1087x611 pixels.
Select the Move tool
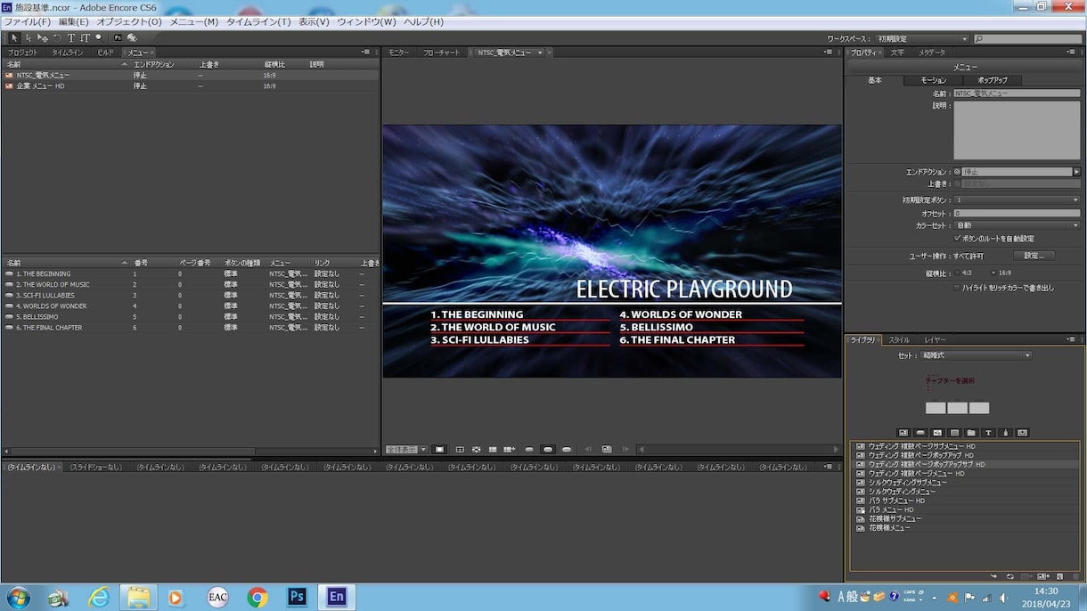[x=43, y=38]
